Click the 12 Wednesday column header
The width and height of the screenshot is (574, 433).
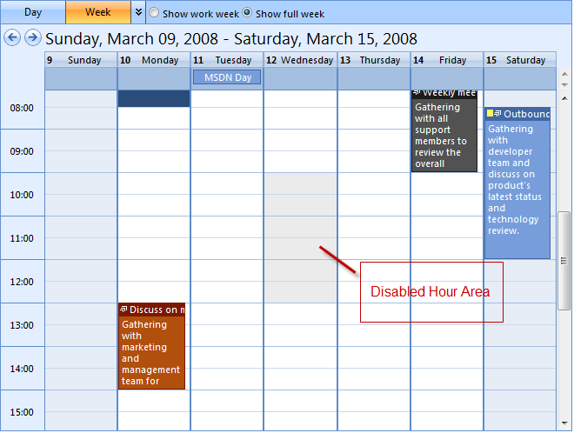300,60
